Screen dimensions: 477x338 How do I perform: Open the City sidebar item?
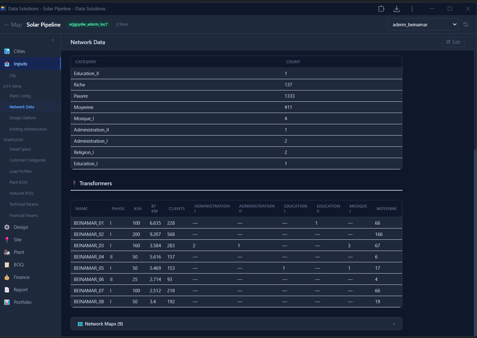pos(13,76)
